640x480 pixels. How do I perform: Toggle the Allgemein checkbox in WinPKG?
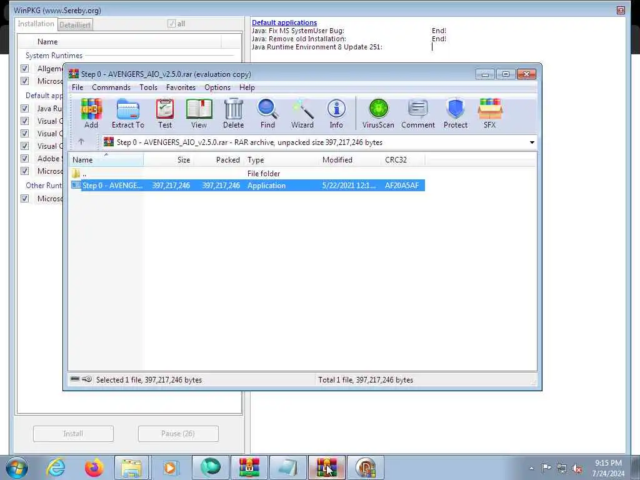[25, 69]
